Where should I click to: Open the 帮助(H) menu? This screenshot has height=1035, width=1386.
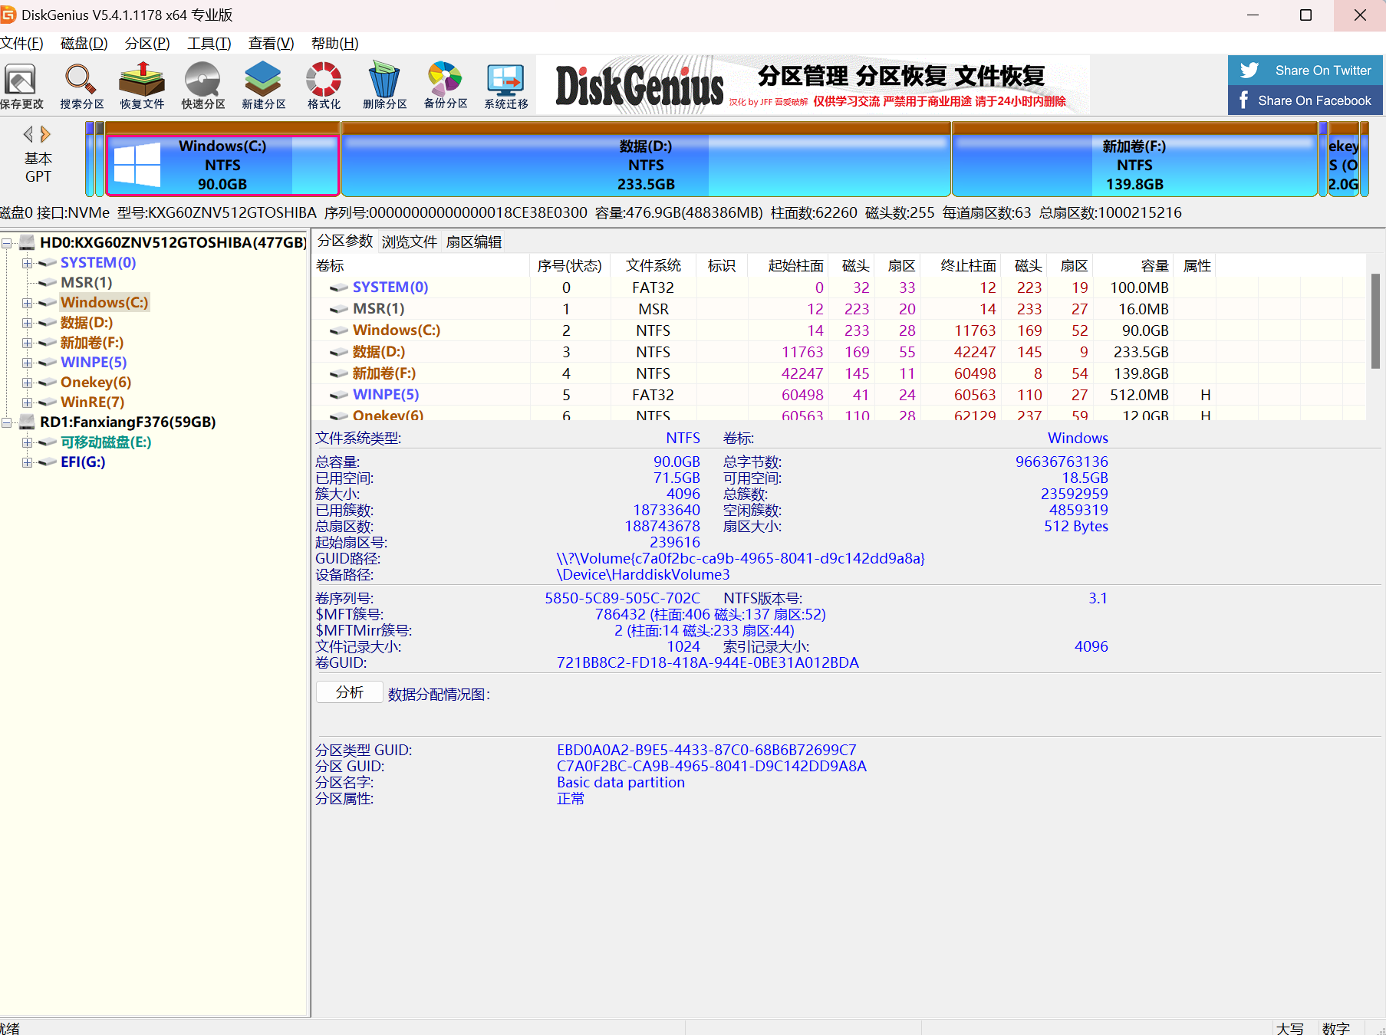click(x=334, y=44)
